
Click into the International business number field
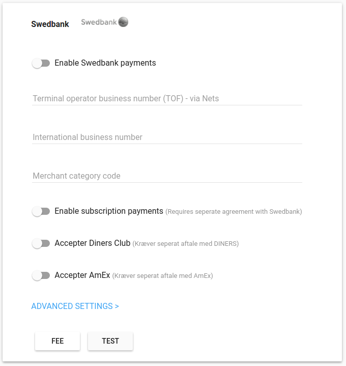[167, 137]
